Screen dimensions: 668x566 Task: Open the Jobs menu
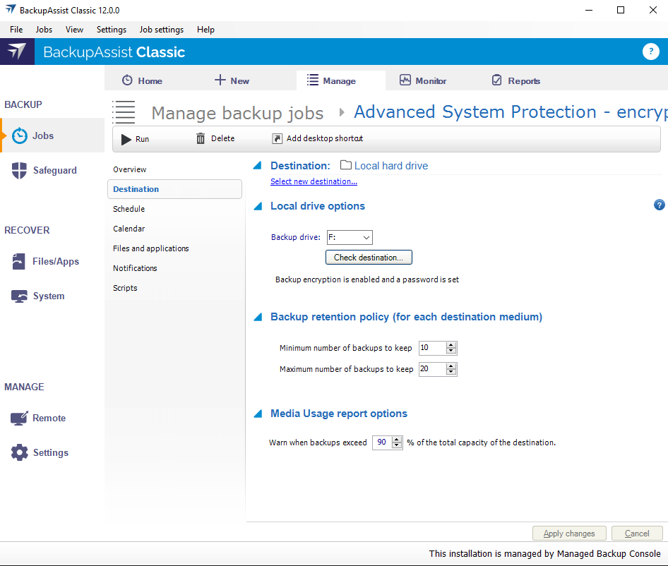[x=44, y=30]
